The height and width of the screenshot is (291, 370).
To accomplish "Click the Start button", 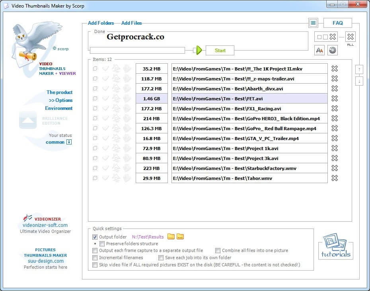I will tap(220, 50).
